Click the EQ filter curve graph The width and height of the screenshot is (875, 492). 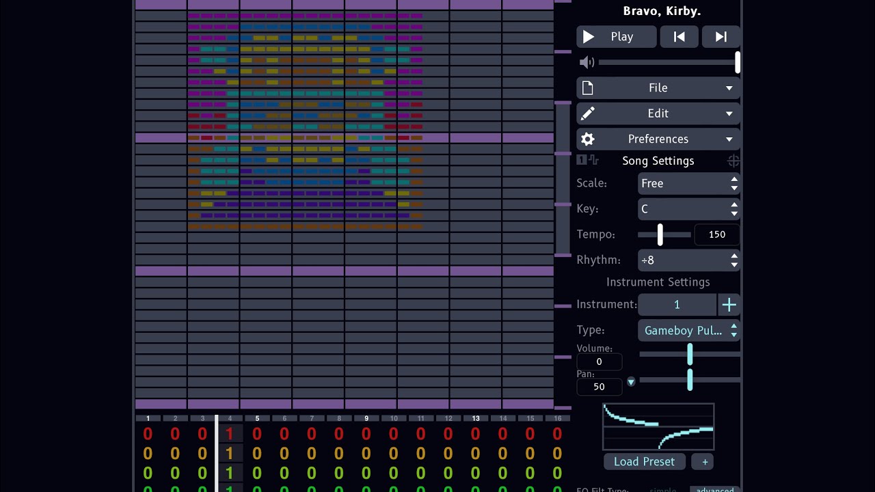(x=658, y=426)
